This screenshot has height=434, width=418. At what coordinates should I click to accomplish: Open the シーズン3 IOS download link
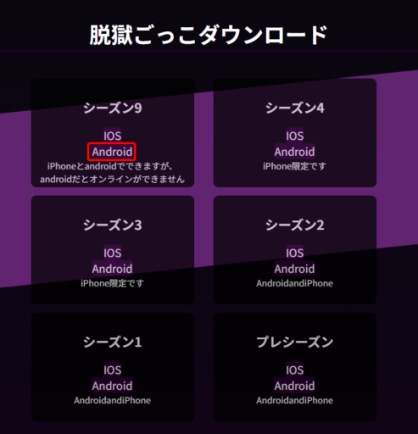(x=112, y=253)
